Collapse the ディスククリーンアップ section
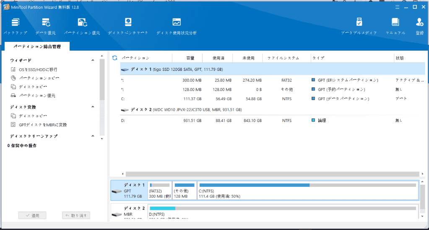This screenshot has height=230, width=429. click(x=93, y=136)
